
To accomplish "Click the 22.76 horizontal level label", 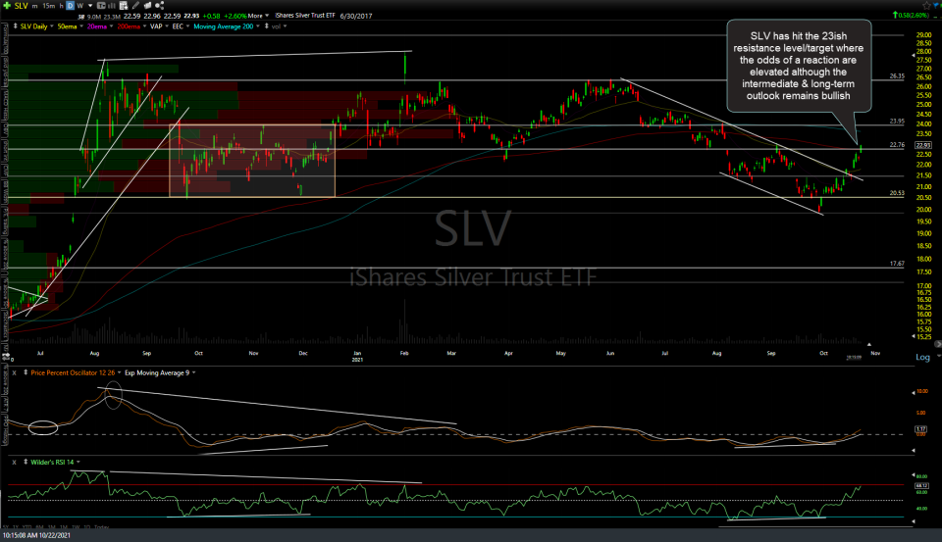I will coord(897,145).
